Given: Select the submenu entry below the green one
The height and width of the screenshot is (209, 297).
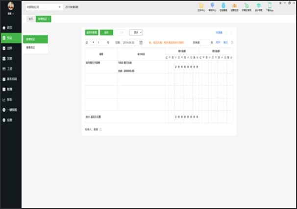Looking at the screenshot, I should point(35,47).
